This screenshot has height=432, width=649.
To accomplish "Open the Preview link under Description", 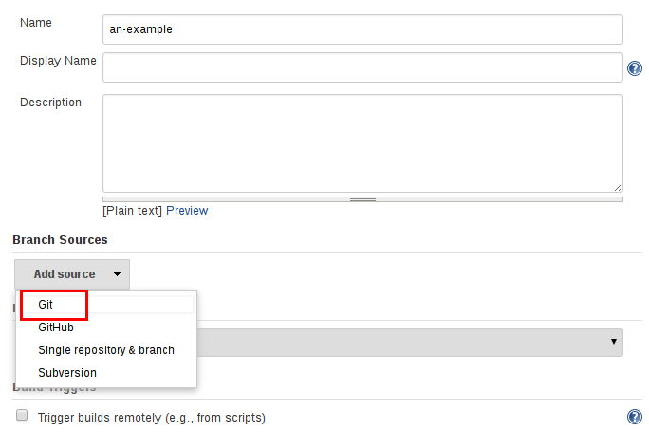I will point(187,211).
